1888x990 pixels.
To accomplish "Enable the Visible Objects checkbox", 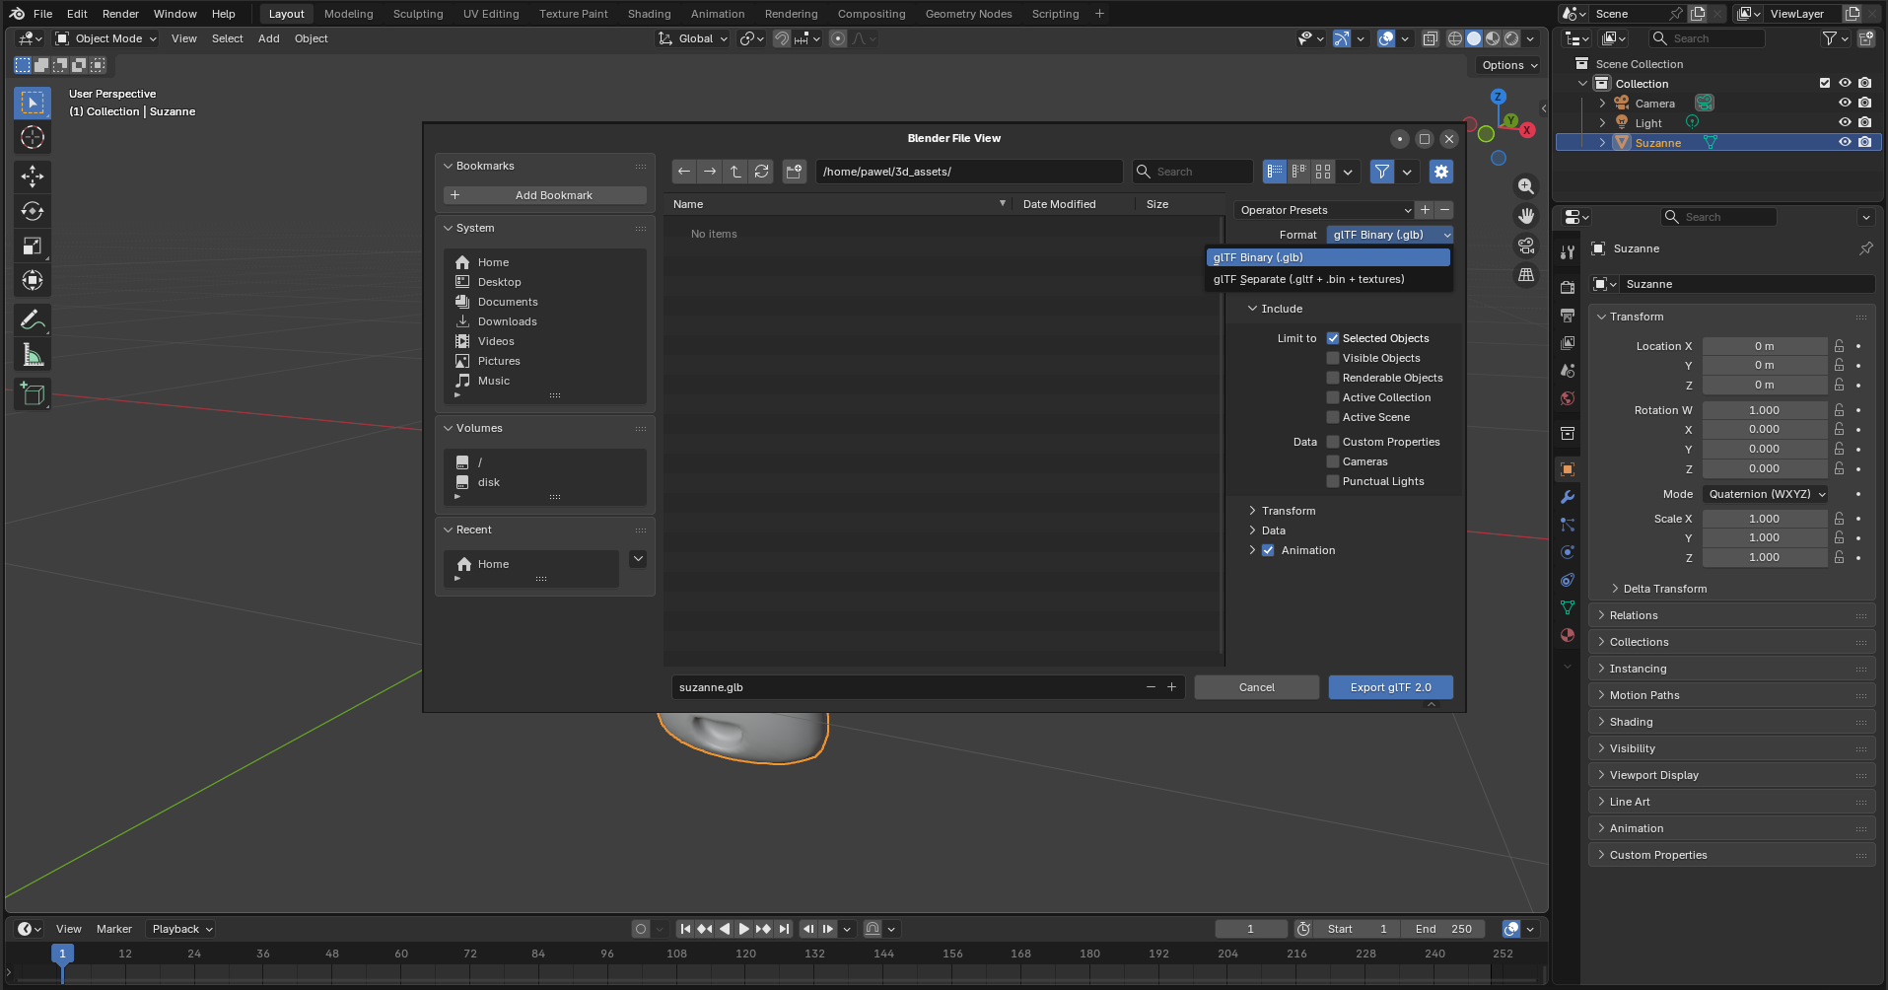I will click(1333, 358).
